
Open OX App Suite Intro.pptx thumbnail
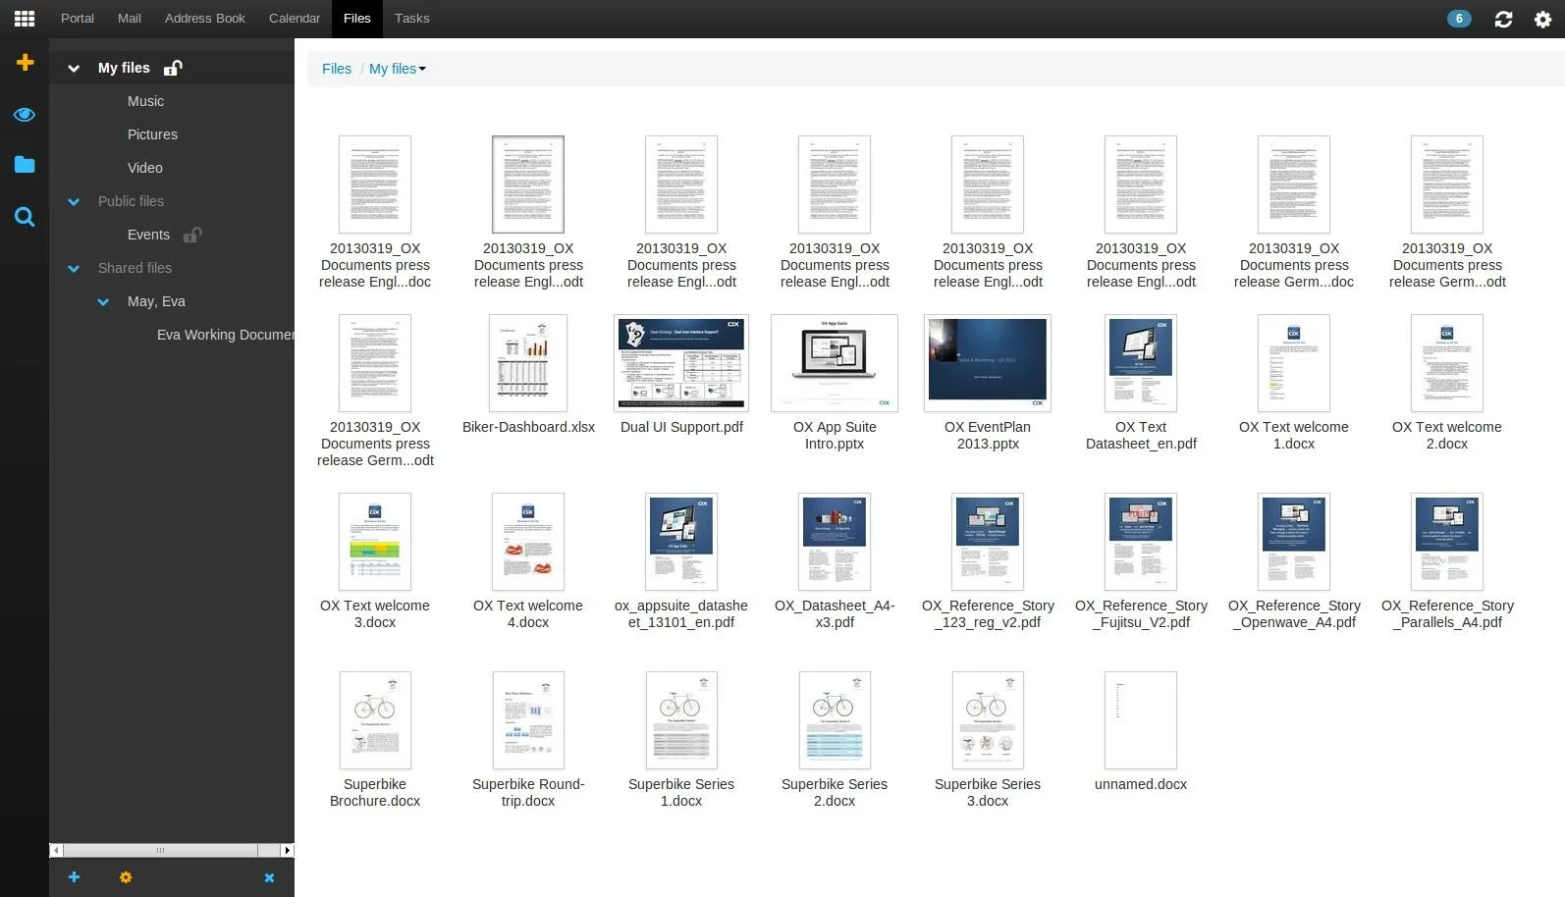click(835, 363)
